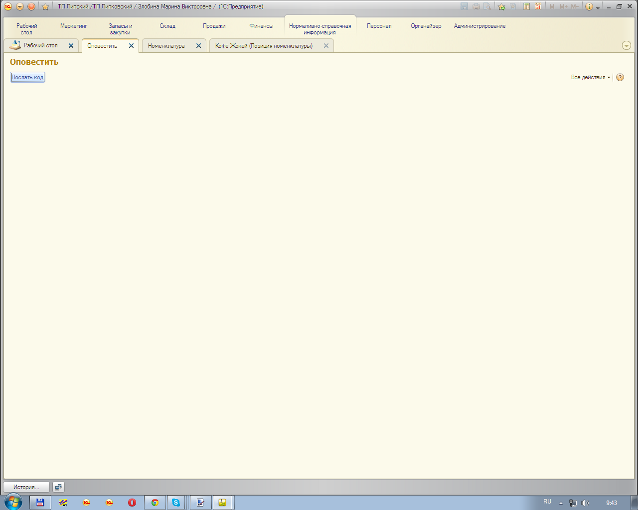Click the История... button

26,487
